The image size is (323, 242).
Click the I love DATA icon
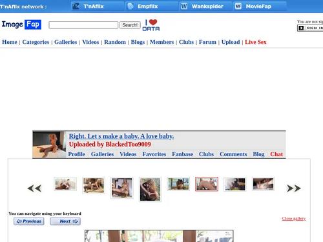click(151, 25)
